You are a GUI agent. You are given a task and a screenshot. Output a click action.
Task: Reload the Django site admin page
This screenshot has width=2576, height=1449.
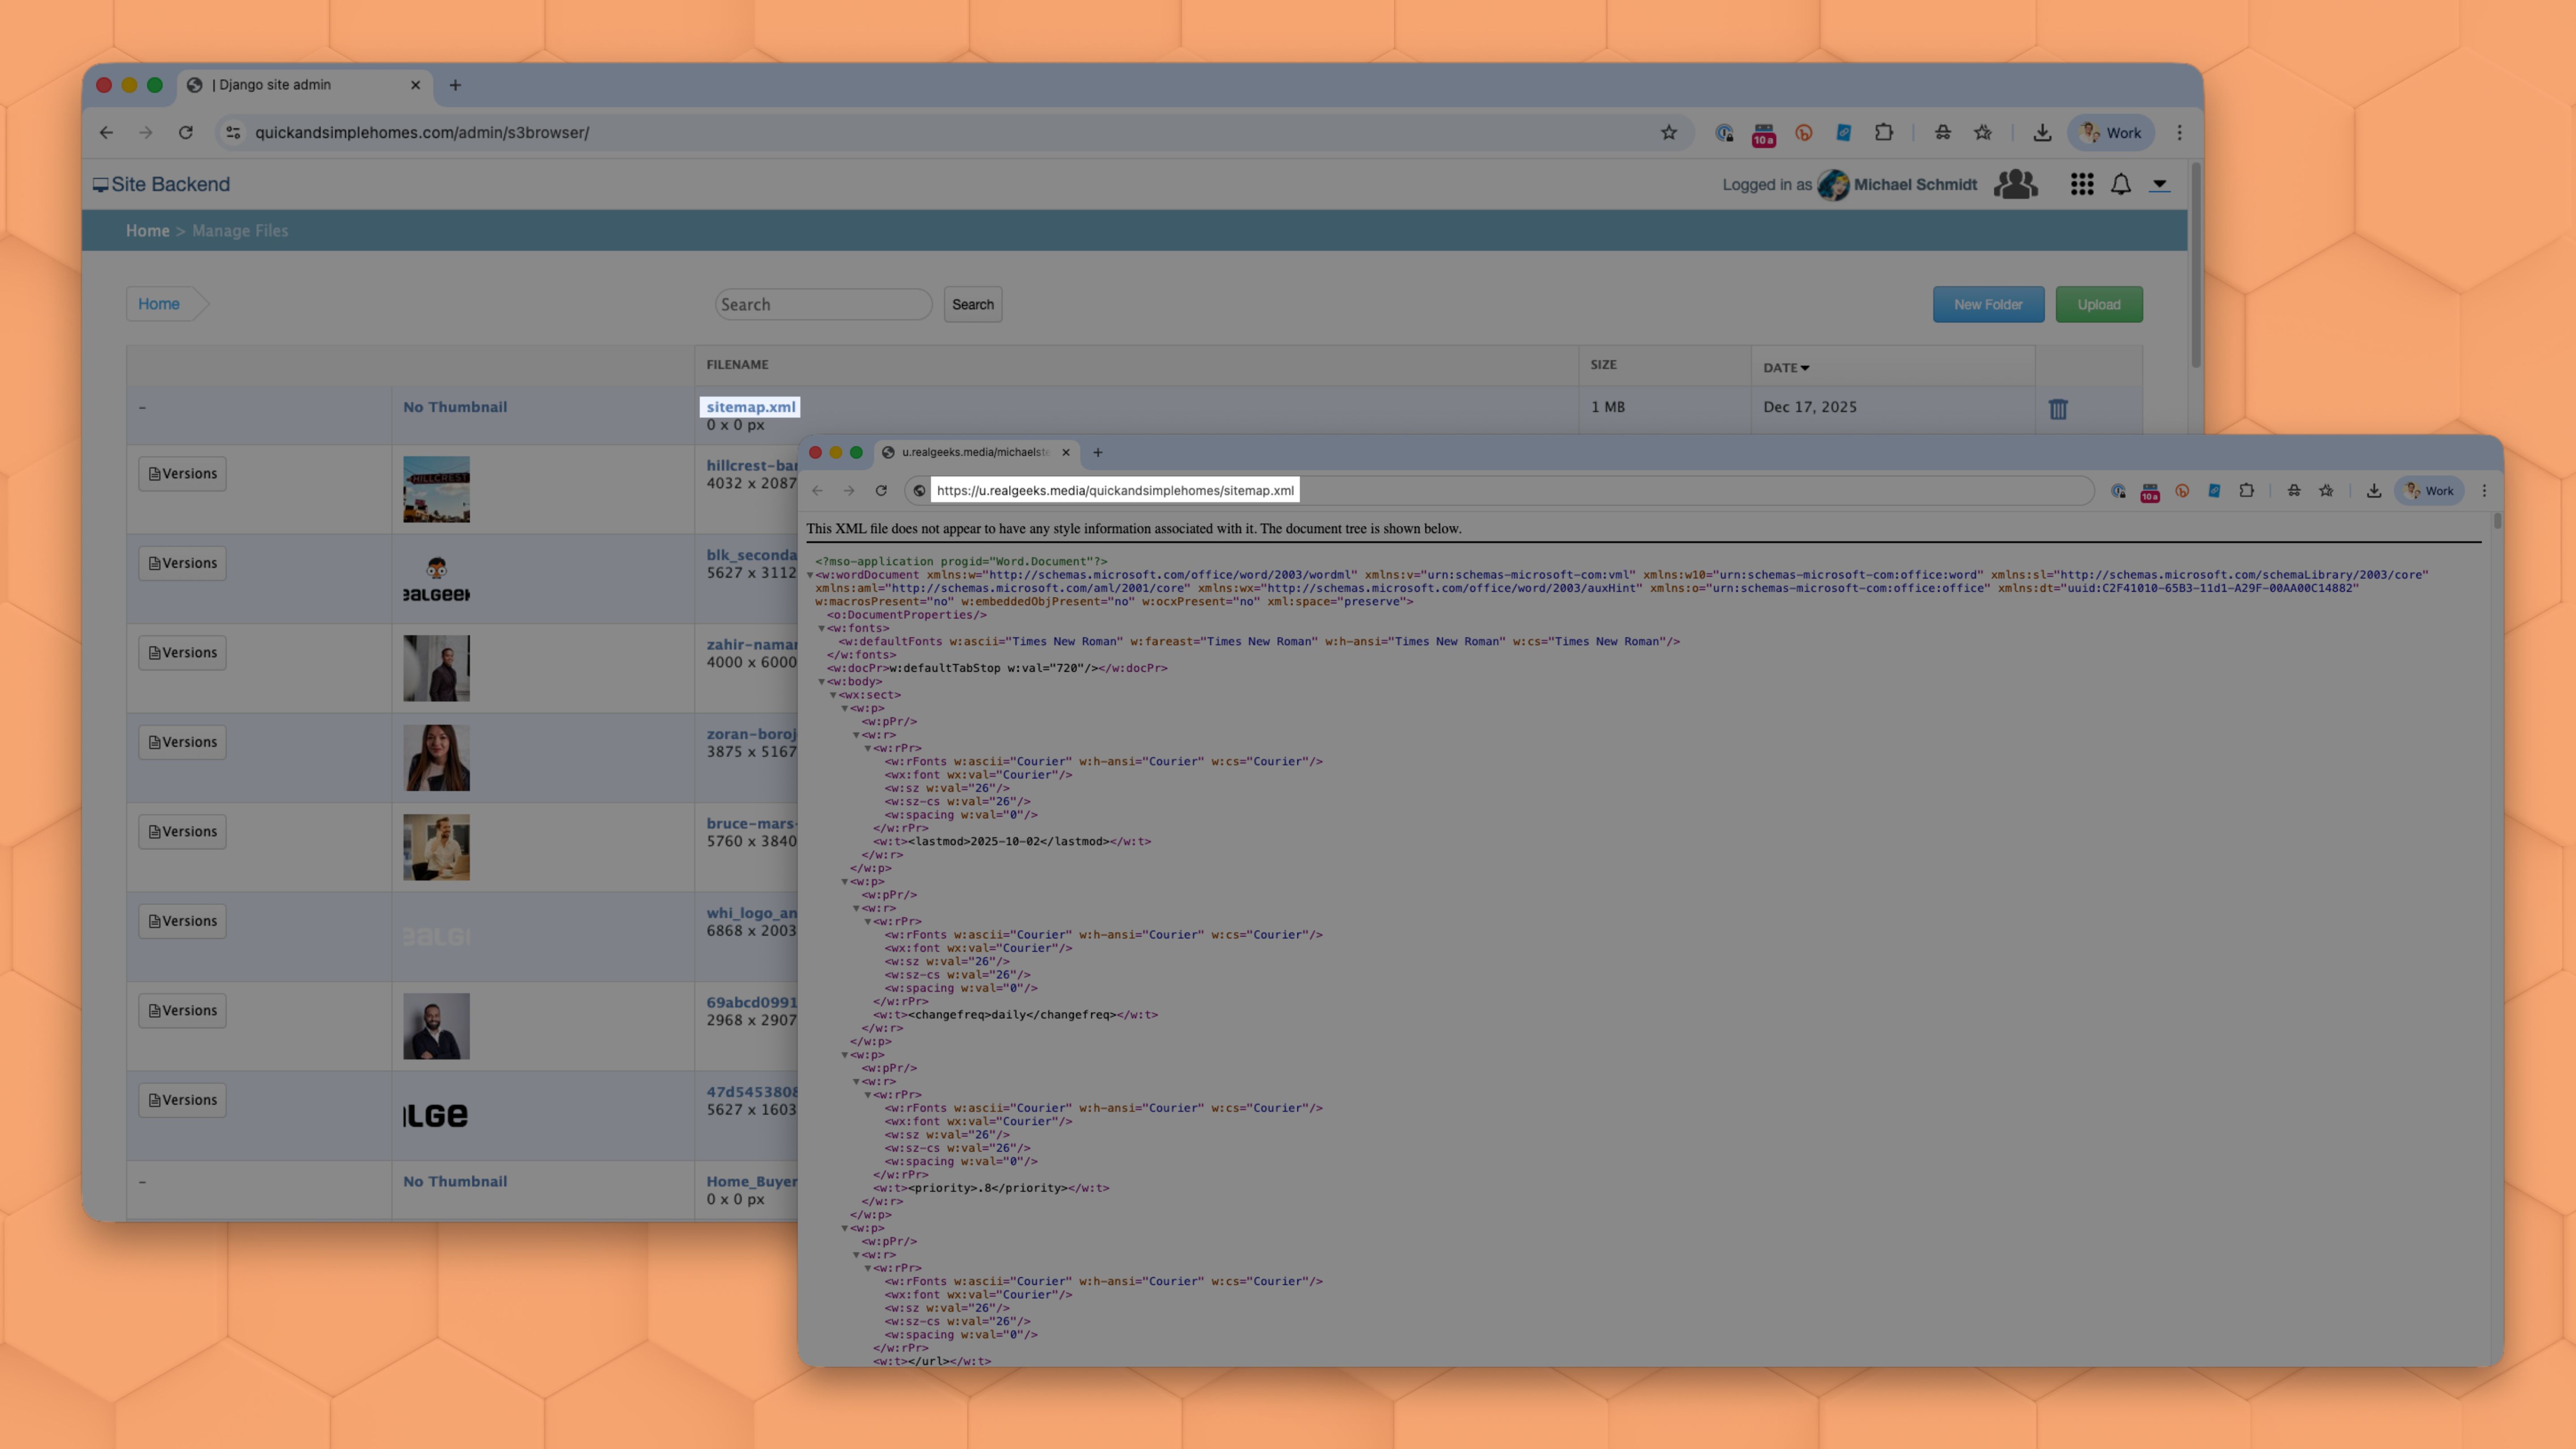coord(186,133)
